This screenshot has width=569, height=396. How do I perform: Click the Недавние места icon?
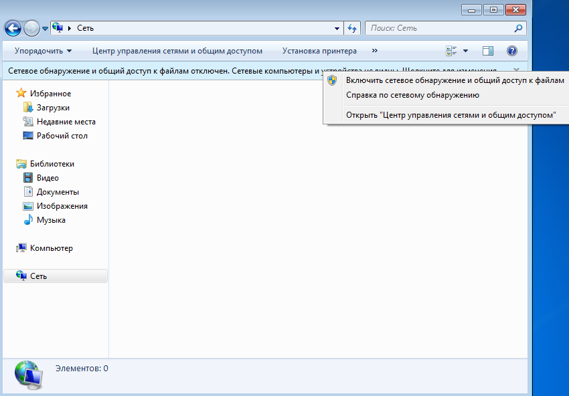(x=28, y=122)
